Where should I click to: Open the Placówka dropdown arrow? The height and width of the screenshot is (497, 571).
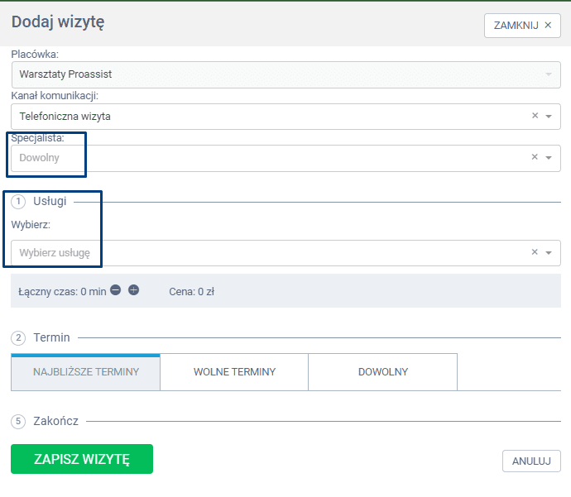point(549,74)
